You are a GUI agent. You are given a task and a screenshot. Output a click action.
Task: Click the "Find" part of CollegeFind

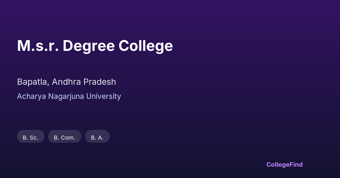(296, 164)
